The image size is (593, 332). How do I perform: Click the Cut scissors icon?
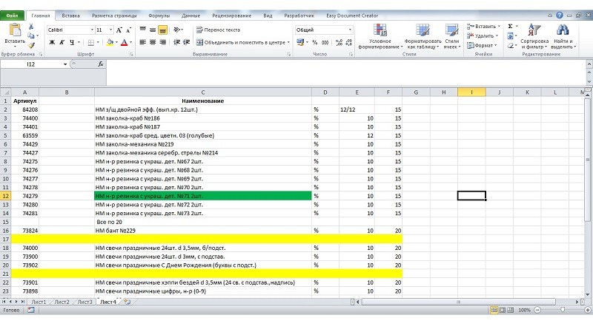point(31,27)
